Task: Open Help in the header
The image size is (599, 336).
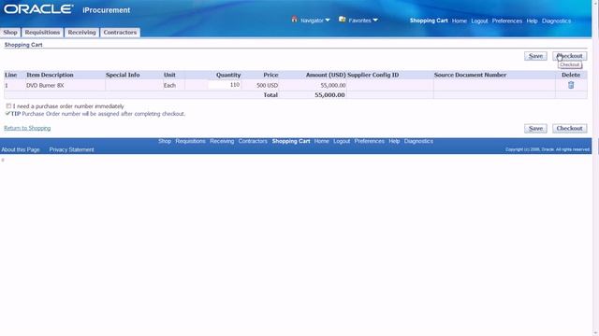Action: [x=532, y=21]
